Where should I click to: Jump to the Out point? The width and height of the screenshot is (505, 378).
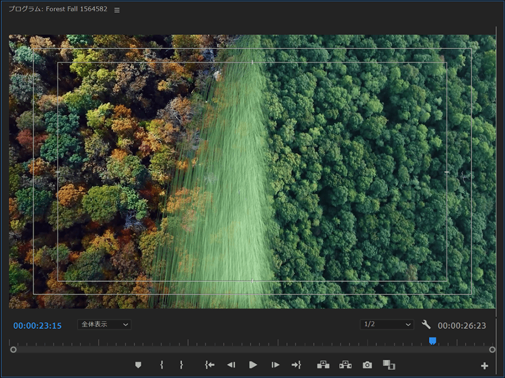pyautogui.click(x=296, y=365)
